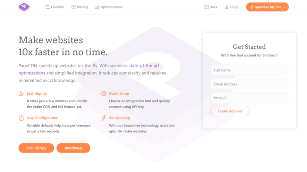Screen dimensions: 307x172
Task: Click the Easy Signup user-check icon
Action: pos(22,94)
